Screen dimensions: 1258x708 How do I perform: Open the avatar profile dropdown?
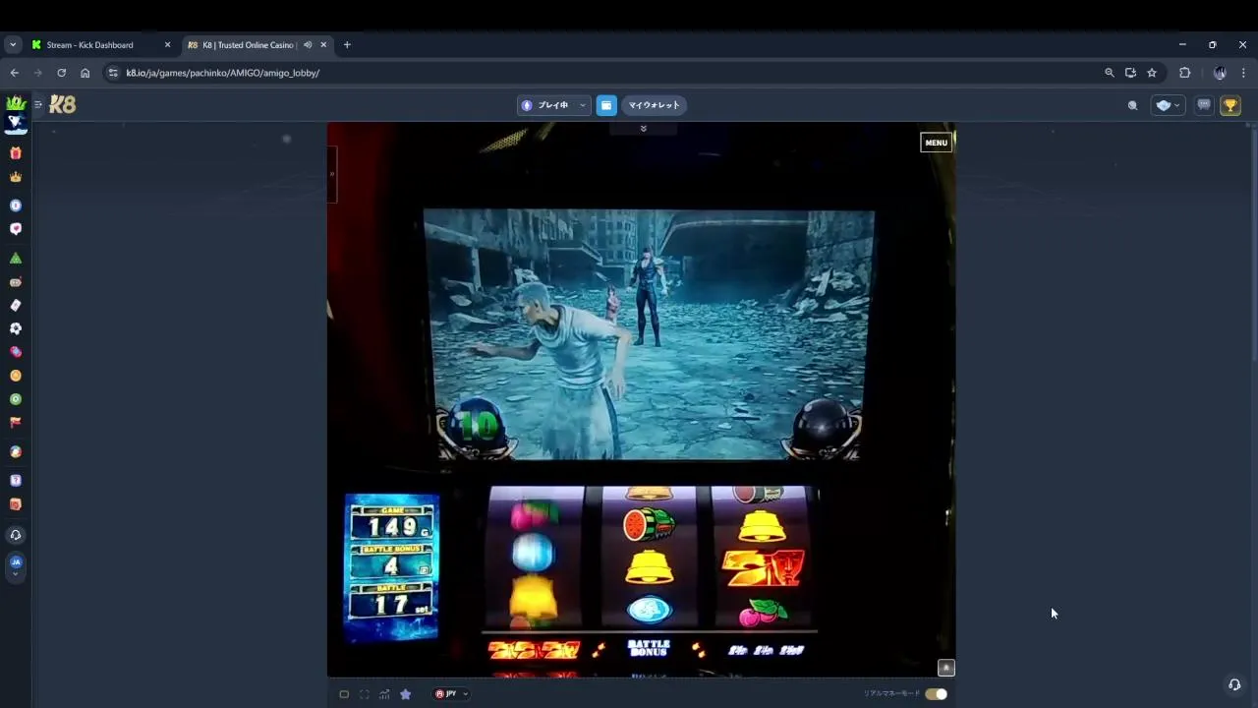(x=1169, y=105)
